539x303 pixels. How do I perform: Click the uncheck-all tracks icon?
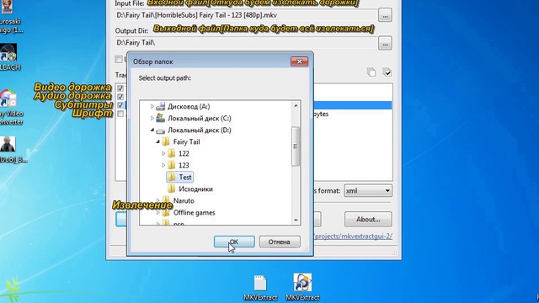point(371,72)
